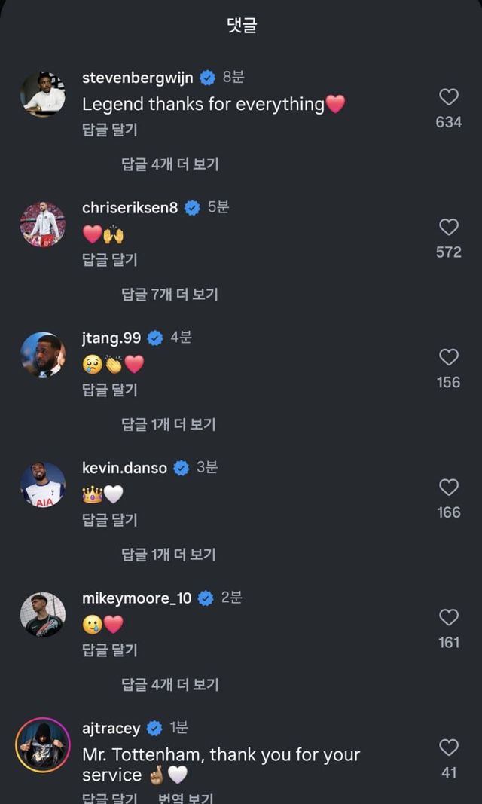Click the verified badge next to mikeymoore_10
This screenshot has width=482, height=804.
pos(206,599)
